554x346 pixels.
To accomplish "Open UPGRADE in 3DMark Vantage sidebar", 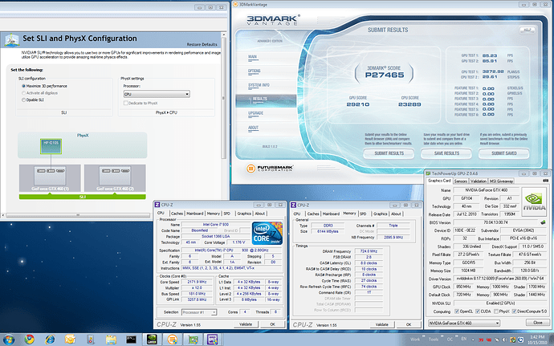I will click(x=255, y=113).
